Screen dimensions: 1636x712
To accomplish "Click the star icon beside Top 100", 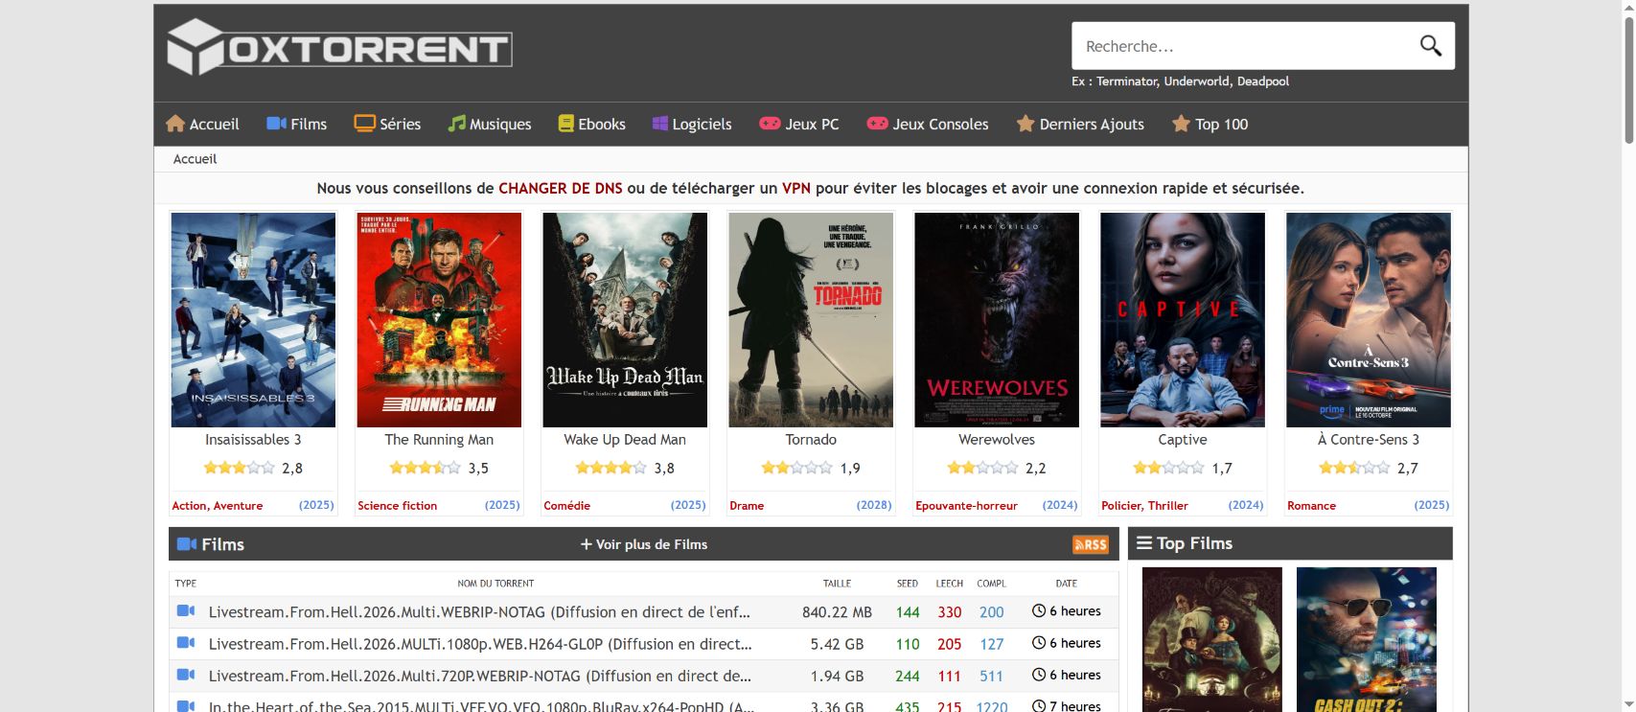I will [x=1181, y=124].
